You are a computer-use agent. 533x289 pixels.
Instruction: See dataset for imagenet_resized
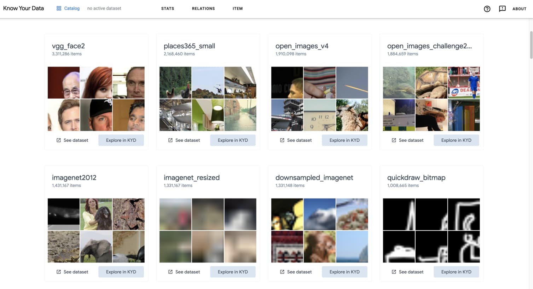[184, 272]
